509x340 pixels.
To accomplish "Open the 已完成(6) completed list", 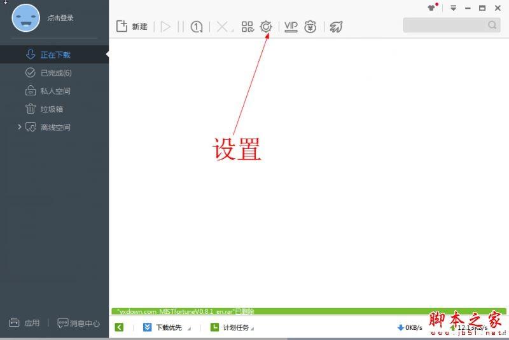I will [x=55, y=72].
